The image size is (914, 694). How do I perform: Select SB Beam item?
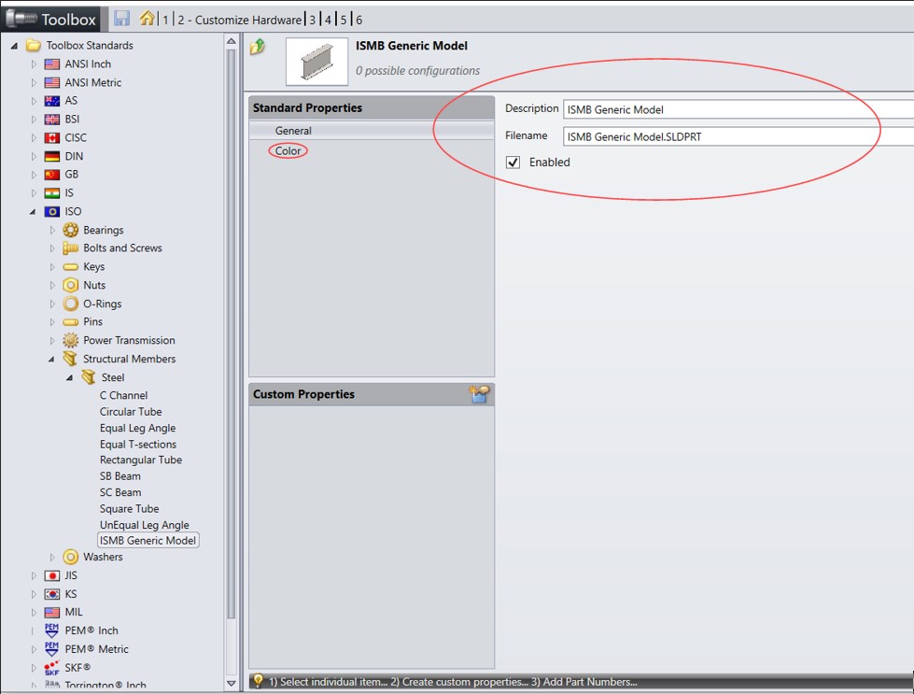coord(120,476)
